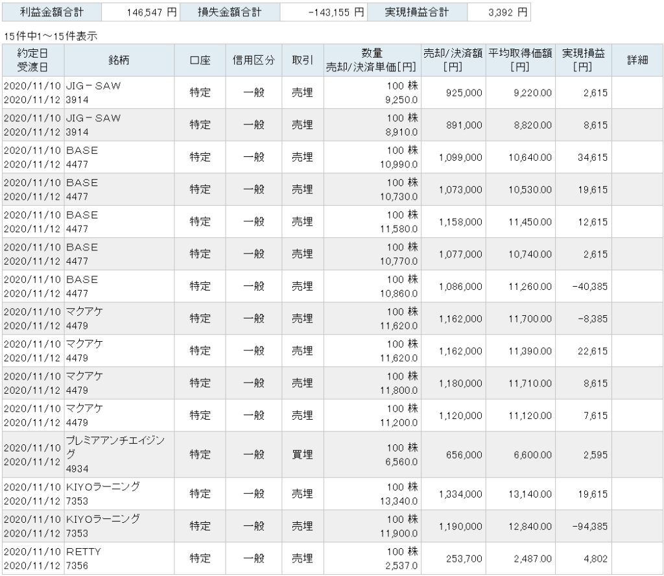664x576 pixels.
Task: Click the 取引 column header
Action: pyautogui.click(x=303, y=60)
